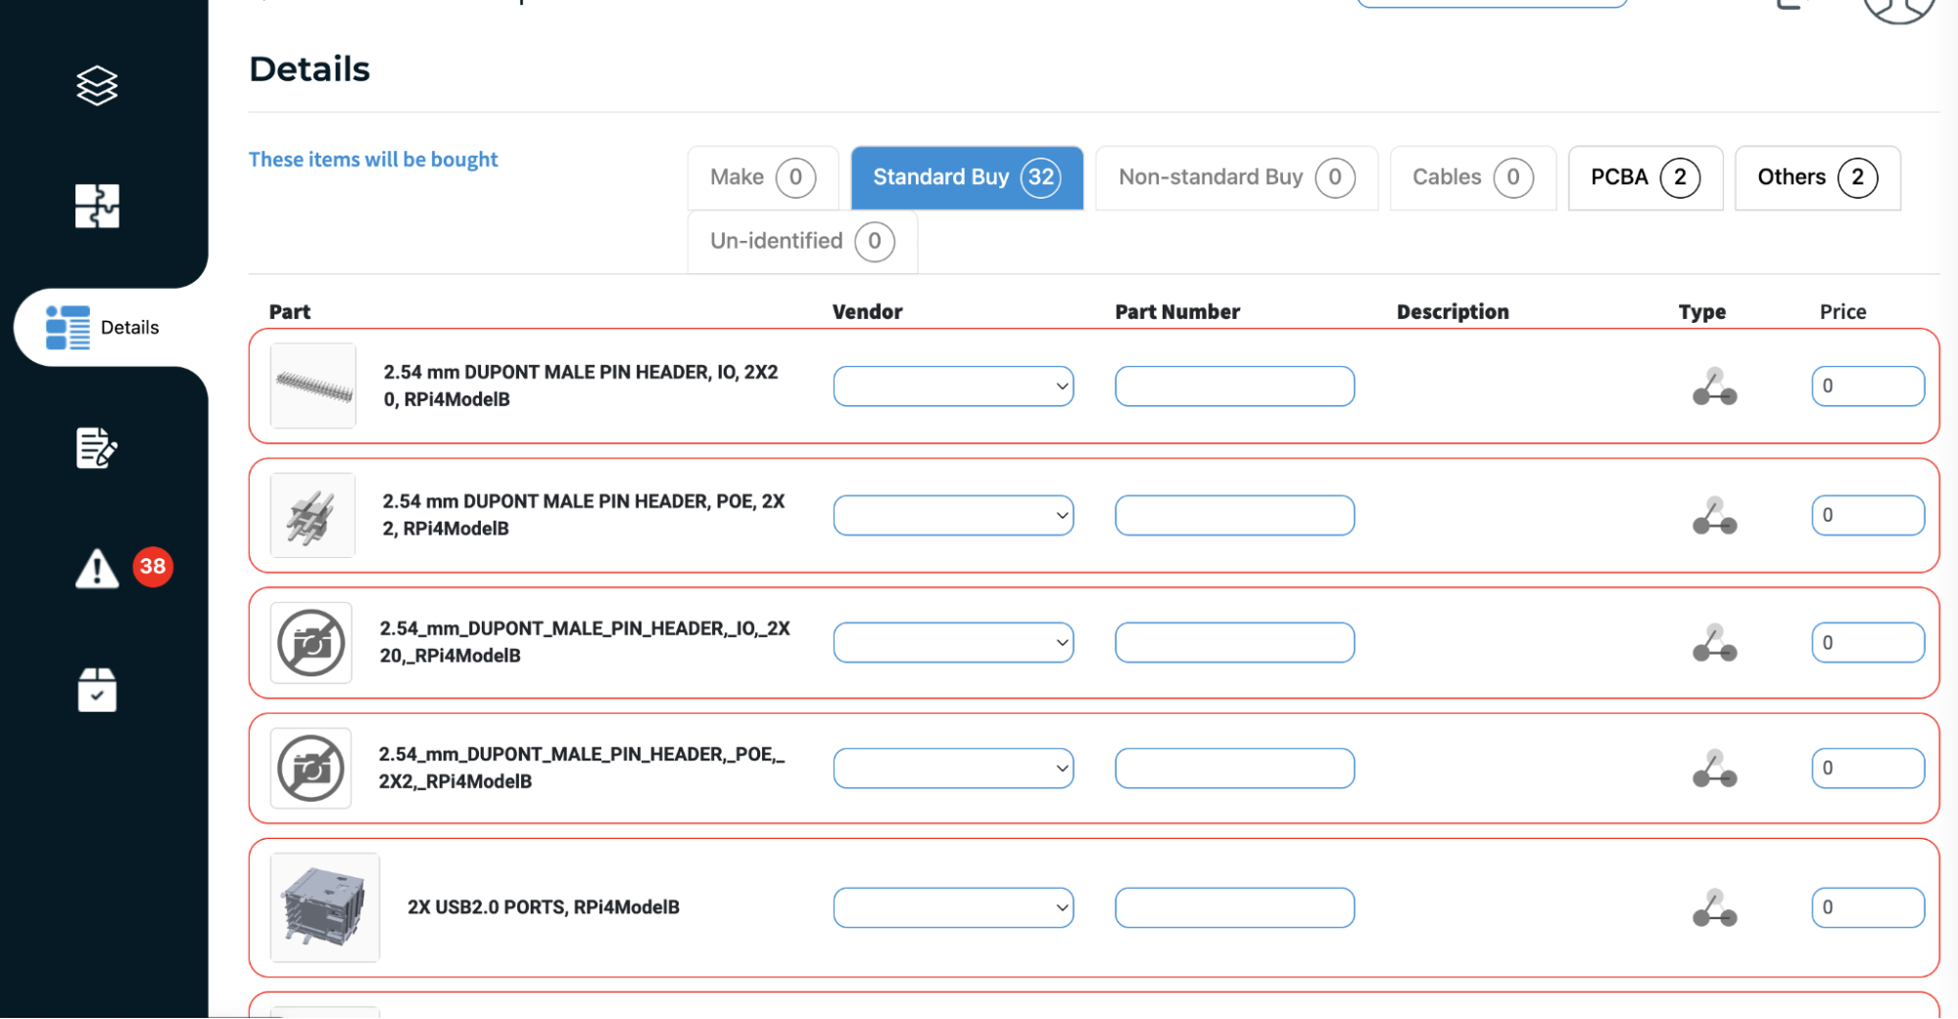Switch to the PCBA tab

click(x=1645, y=177)
